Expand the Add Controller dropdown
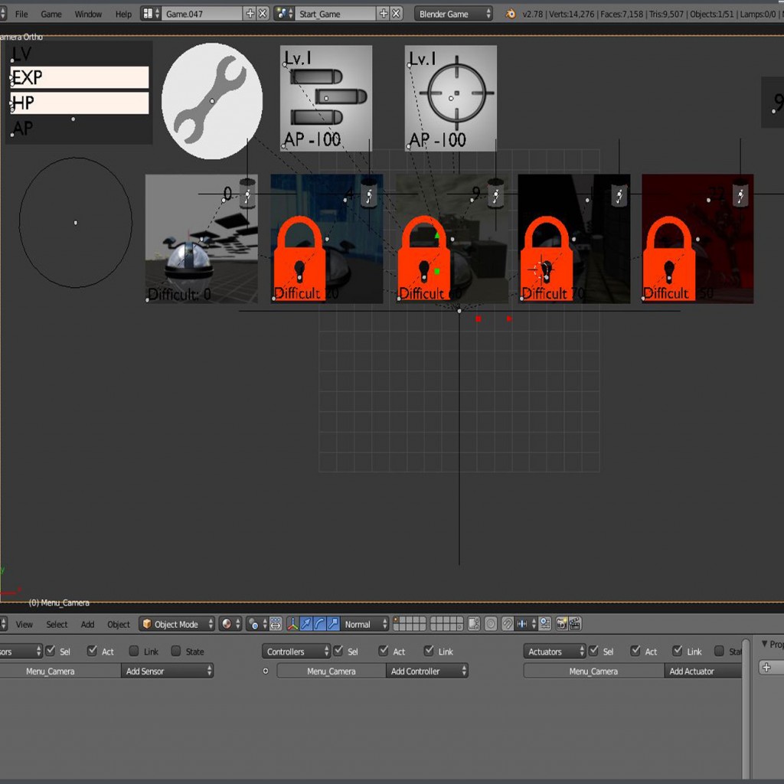784x784 pixels. point(427,671)
